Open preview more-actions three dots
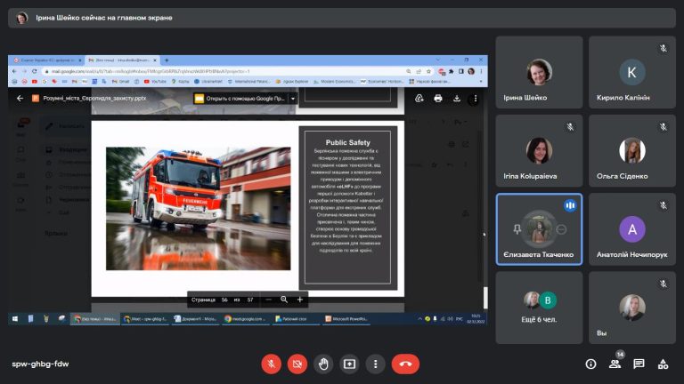 point(475,99)
